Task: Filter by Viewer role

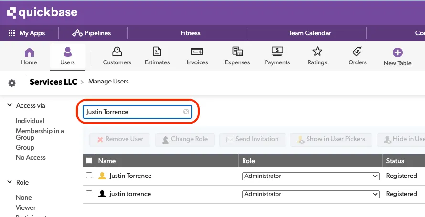Action: (x=26, y=208)
